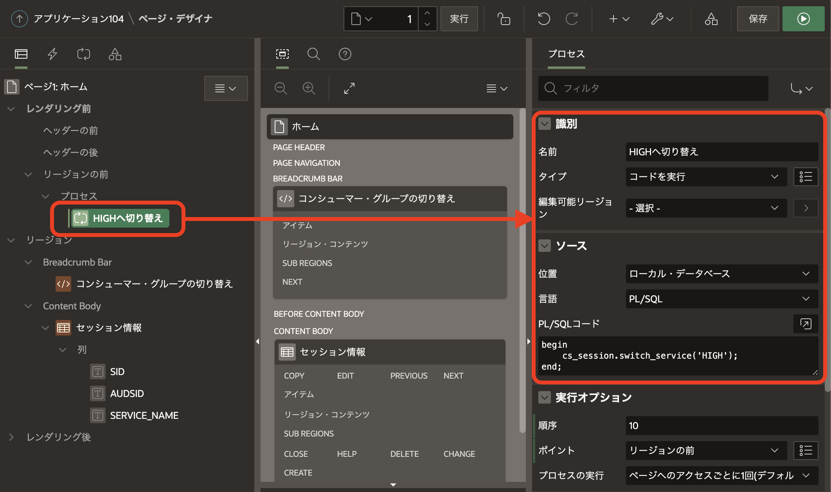Screen dimensions: 831x492
Task: Toggle the page lock icon
Action: pyautogui.click(x=504, y=18)
